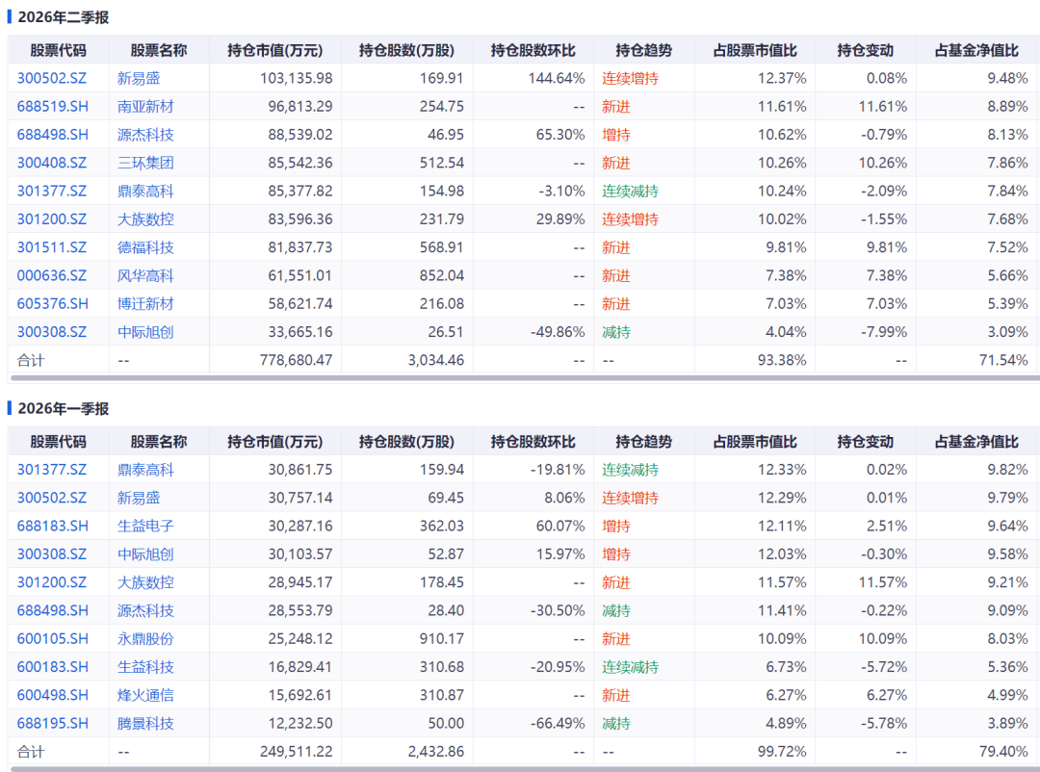Select the 2026年一季报 section heading

[x=63, y=408]
